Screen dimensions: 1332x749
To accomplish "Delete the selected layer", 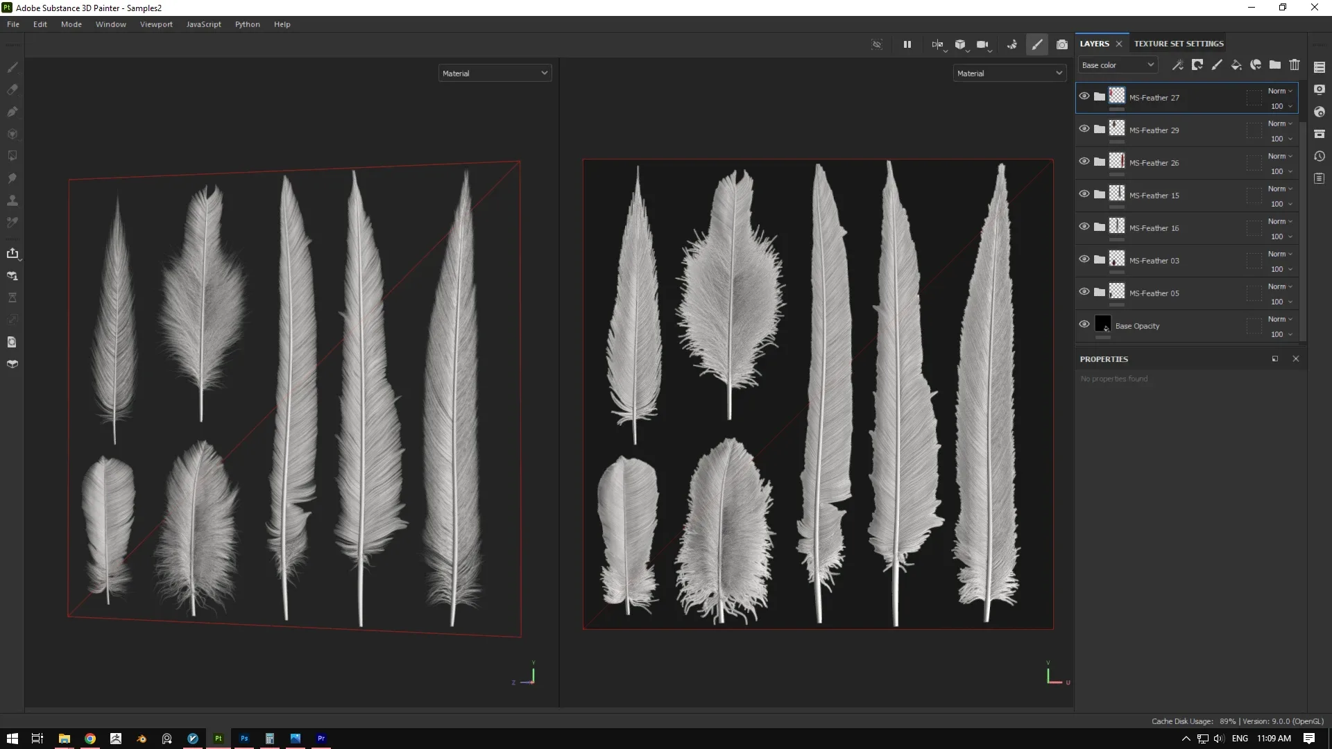I will pyautogui.click(x=1295, y=64).
